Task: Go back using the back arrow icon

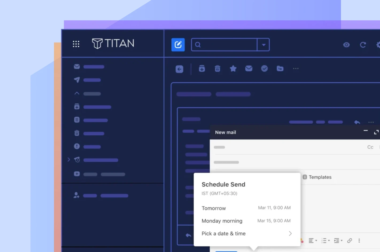Action: (x=179, y=69)
